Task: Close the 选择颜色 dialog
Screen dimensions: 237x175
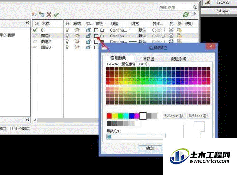Action: pos(210,46)
